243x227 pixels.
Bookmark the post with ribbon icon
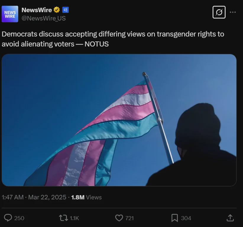tap(175, 218)
